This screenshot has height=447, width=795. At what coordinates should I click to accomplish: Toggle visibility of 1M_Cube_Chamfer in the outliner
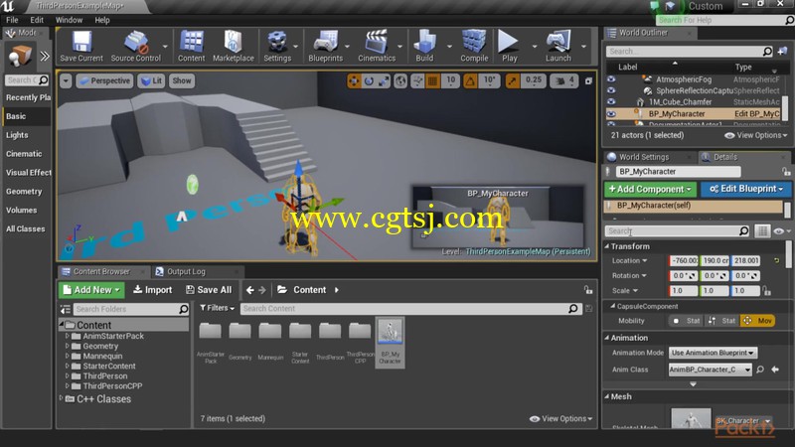point(611,102)
